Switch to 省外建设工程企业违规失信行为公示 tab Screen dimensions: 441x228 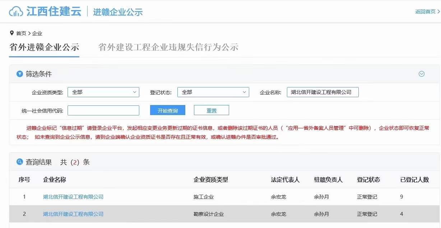pos(168,47)
